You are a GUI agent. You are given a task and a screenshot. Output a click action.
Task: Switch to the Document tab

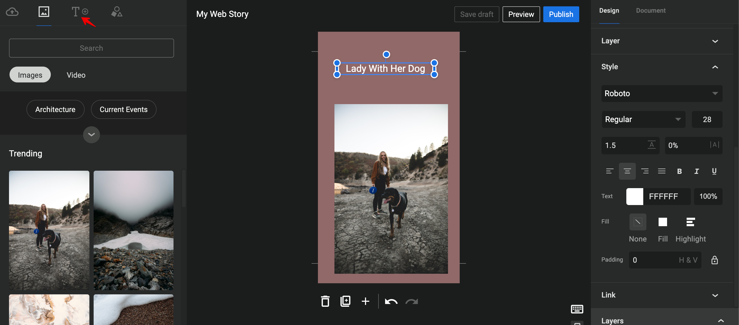click(x=651, y=10)
